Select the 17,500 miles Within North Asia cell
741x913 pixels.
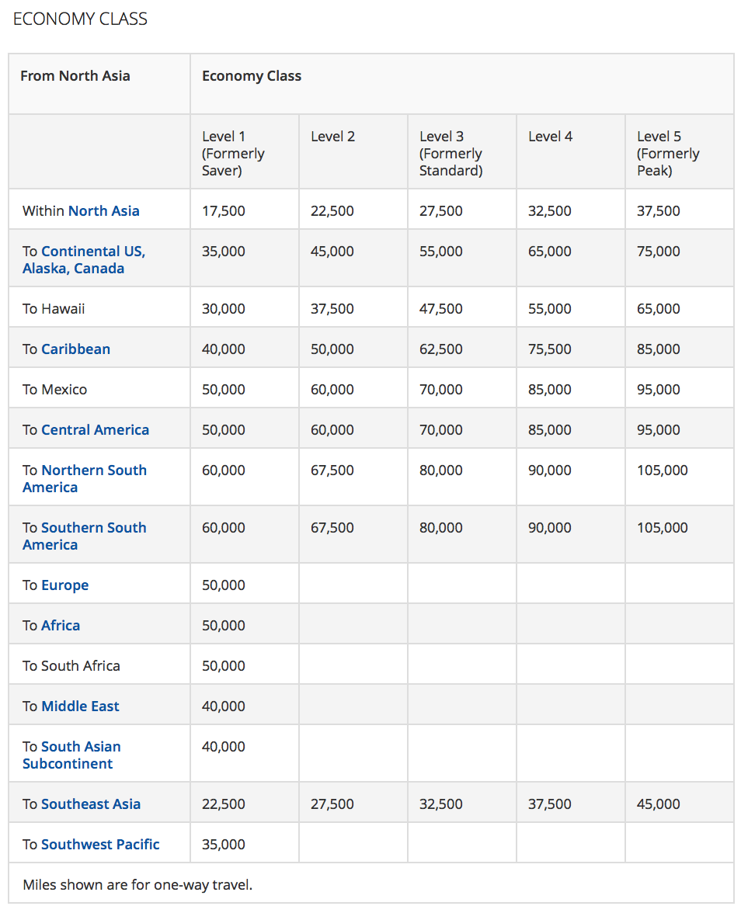(224, 210)
